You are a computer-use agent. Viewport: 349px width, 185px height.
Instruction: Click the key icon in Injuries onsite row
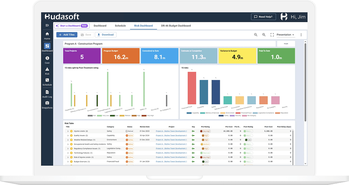(x=193, y=131)
